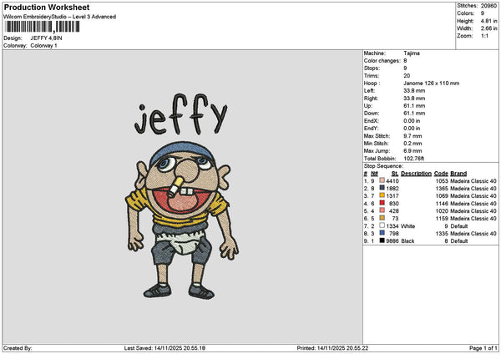Click the 'N#' column header

coord(374,174)
